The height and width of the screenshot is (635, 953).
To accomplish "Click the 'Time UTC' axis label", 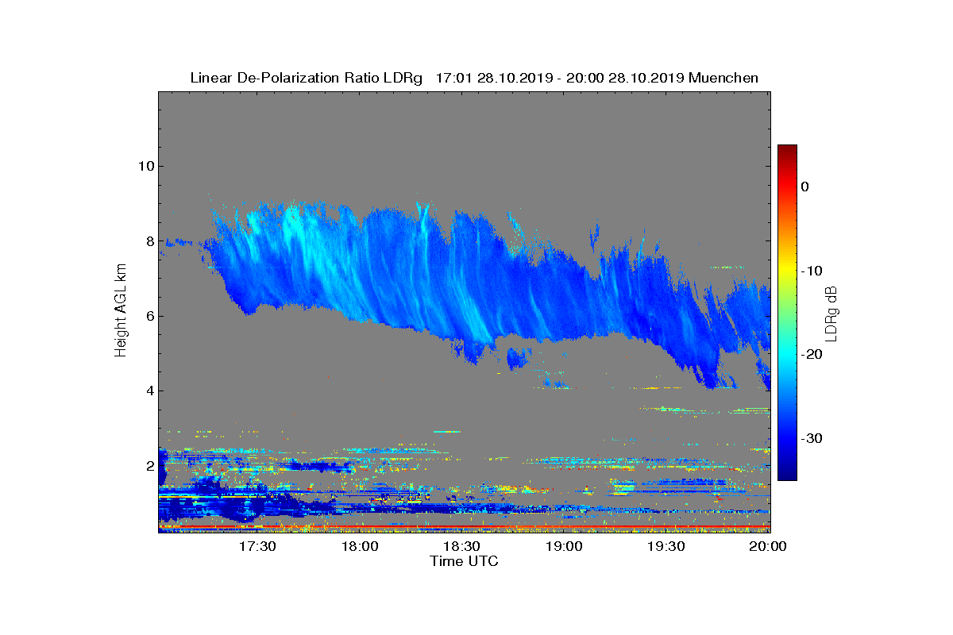I will 465,561.
